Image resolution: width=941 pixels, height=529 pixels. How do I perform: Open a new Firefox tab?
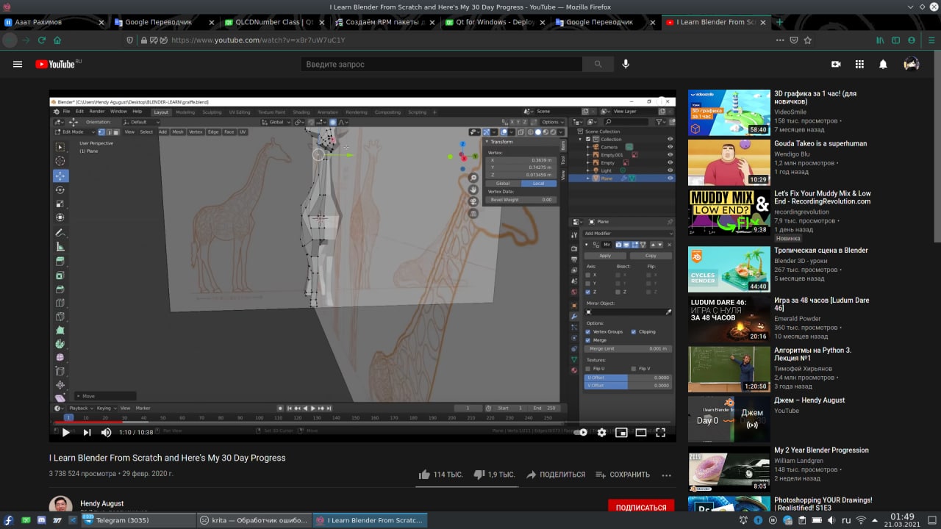click(780, 22)
